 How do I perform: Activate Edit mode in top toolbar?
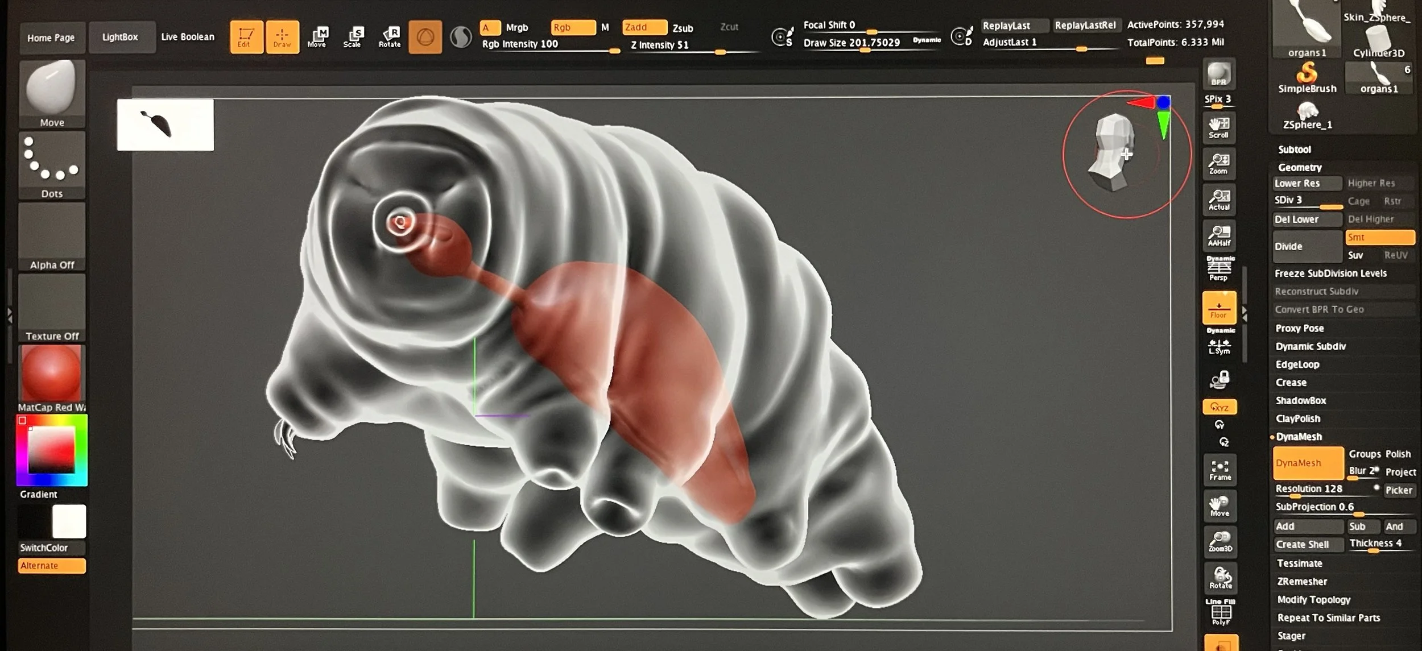click(x=246, y=37)
